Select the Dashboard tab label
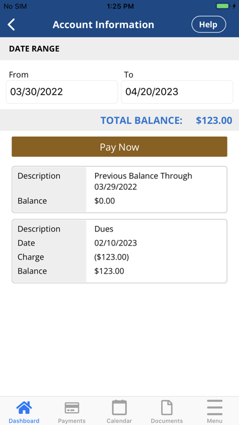The width and height of the screenshot is (239, 425). click(x=24, y=421)
